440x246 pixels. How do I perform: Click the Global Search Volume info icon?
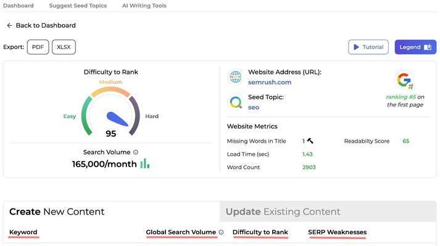coord(221,232)
